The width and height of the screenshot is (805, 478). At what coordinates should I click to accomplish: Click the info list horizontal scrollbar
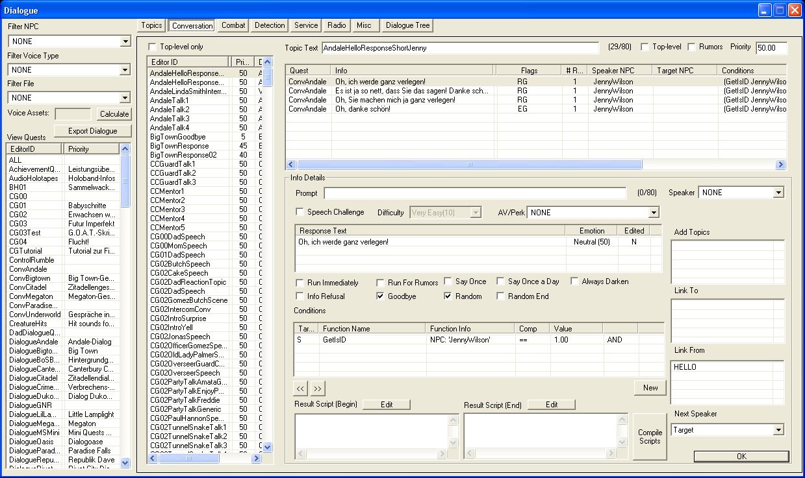coord(536,165)
